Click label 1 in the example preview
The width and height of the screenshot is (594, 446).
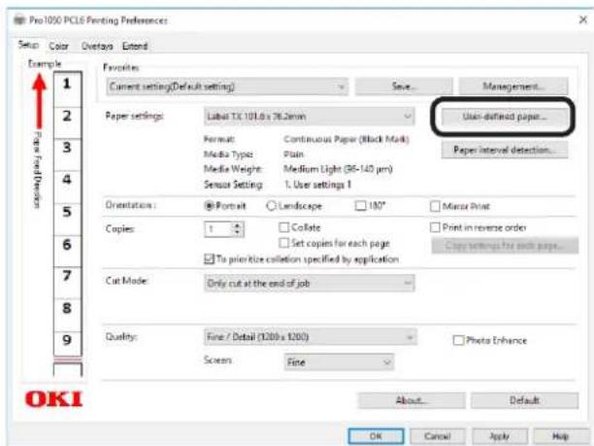pyautogui.click(x=67, y=86)
